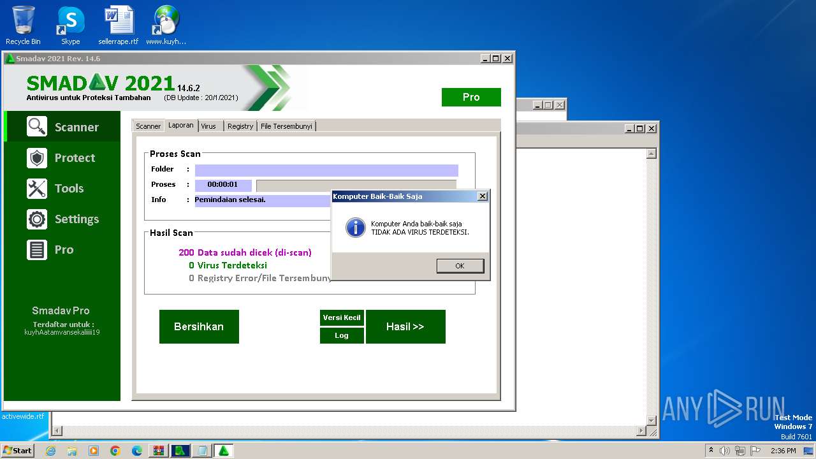Image resolution: width=816 pixels, height=459 pixels.
Task: Switch to the Registry tab
Action: [240, 126]
